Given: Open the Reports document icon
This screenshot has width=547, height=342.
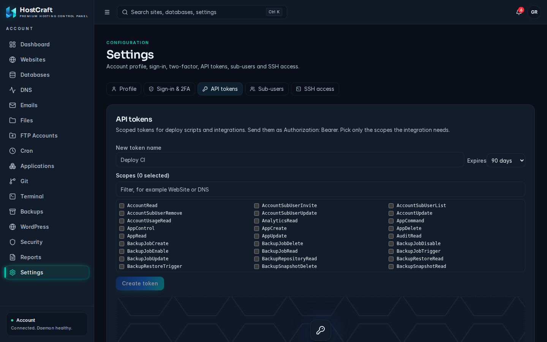Looking at the screenshot, I should pos(13,257).
